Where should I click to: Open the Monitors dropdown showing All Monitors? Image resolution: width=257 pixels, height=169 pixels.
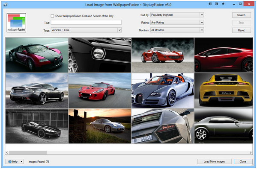click(177, 30)
